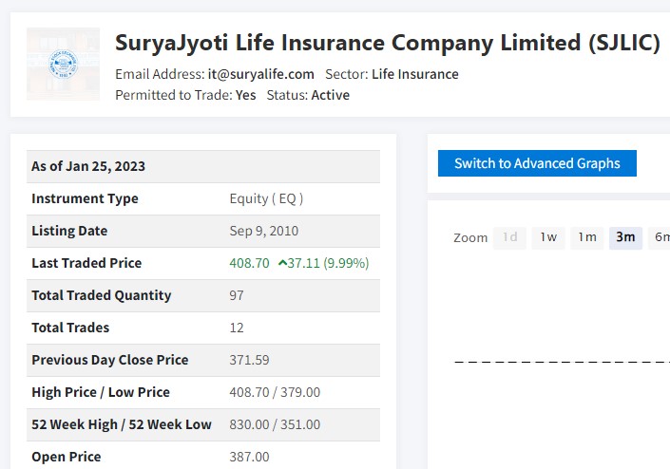The image size is (670, 469).
Task: Open the it@suryalife.com email link
Action: (261, 74)
